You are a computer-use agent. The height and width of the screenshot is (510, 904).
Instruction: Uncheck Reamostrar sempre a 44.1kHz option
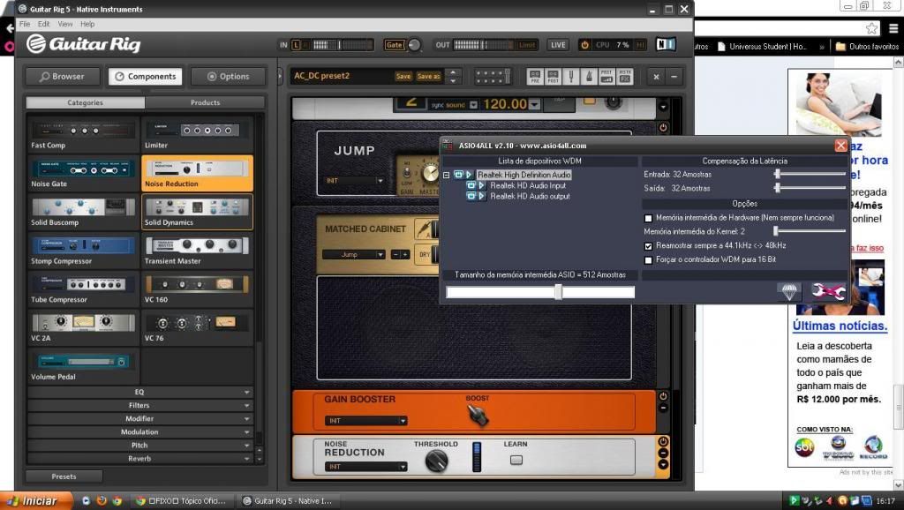[649, 246]
